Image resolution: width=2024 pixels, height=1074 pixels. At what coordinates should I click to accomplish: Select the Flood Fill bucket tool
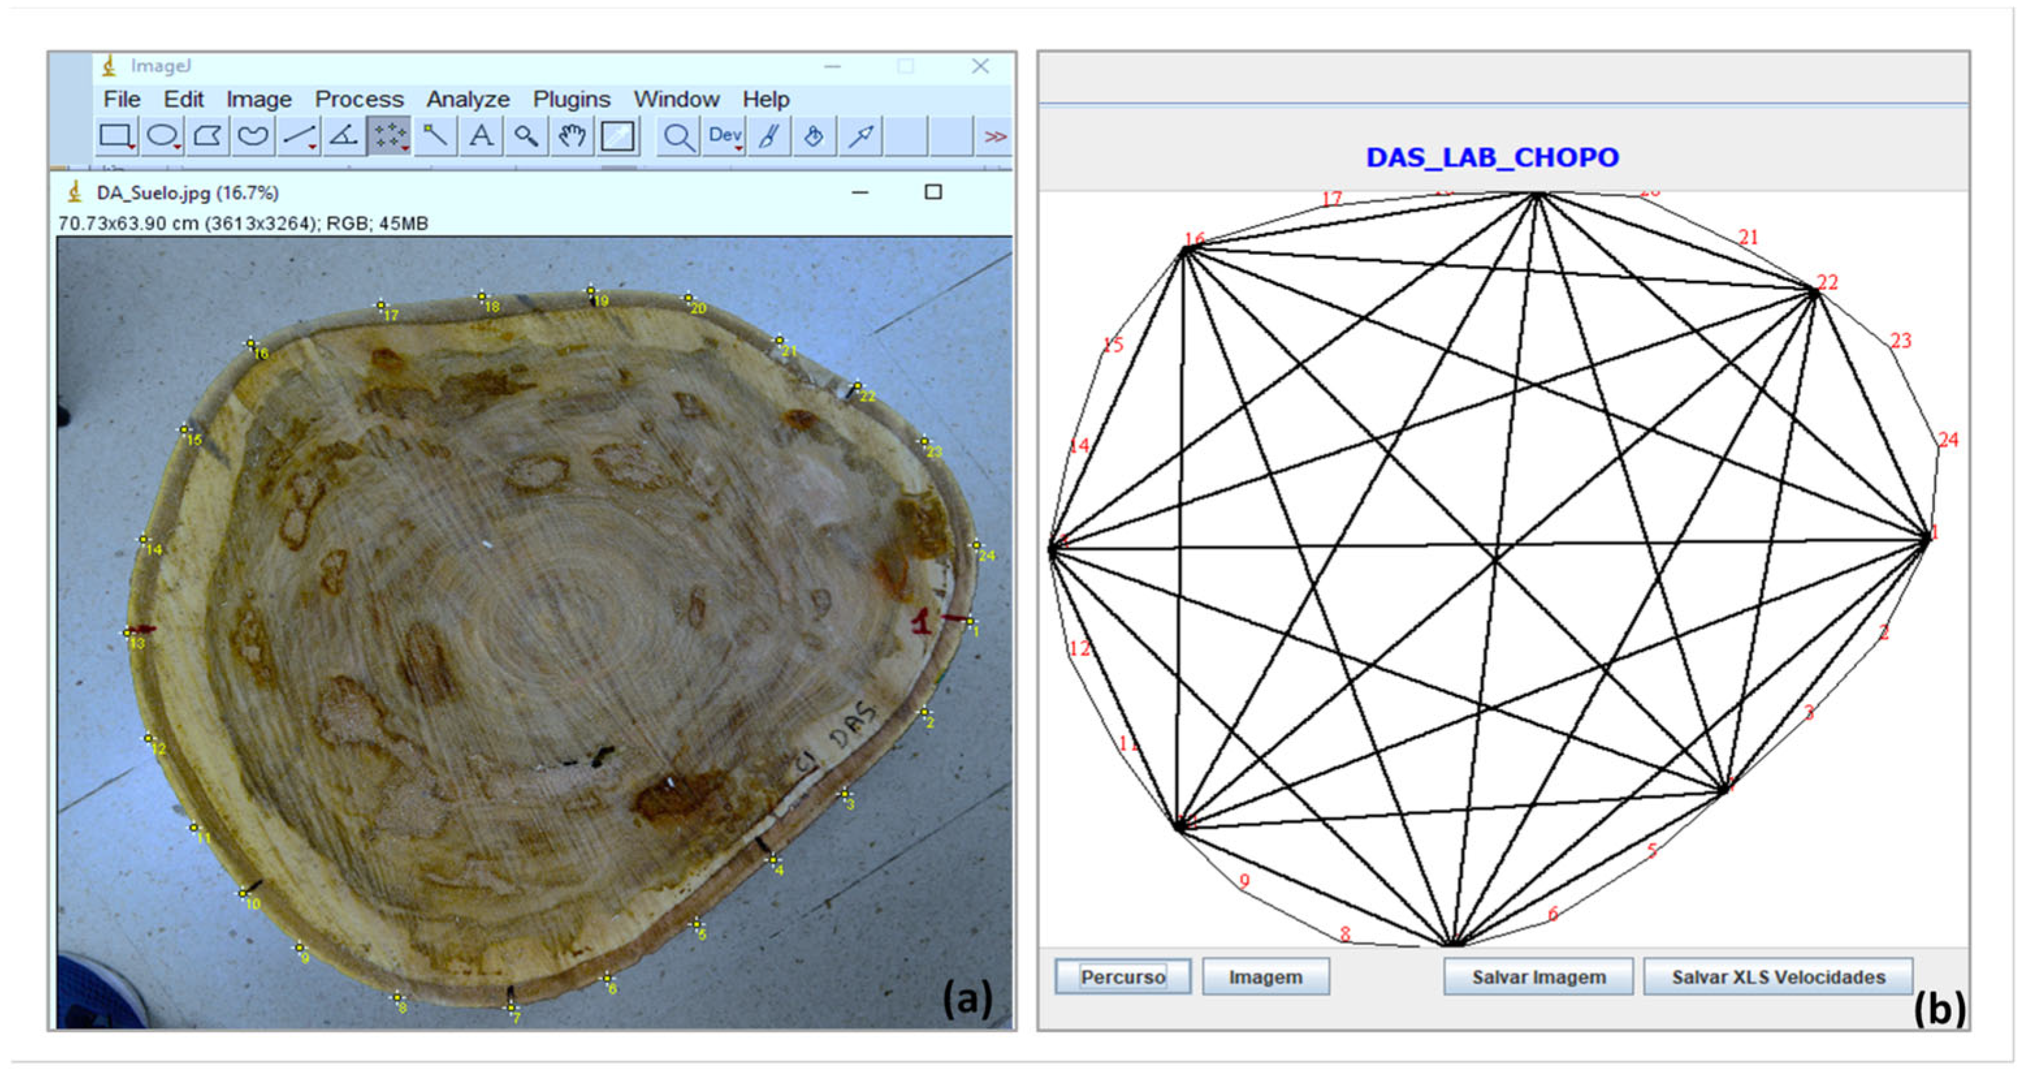point(814,136)
